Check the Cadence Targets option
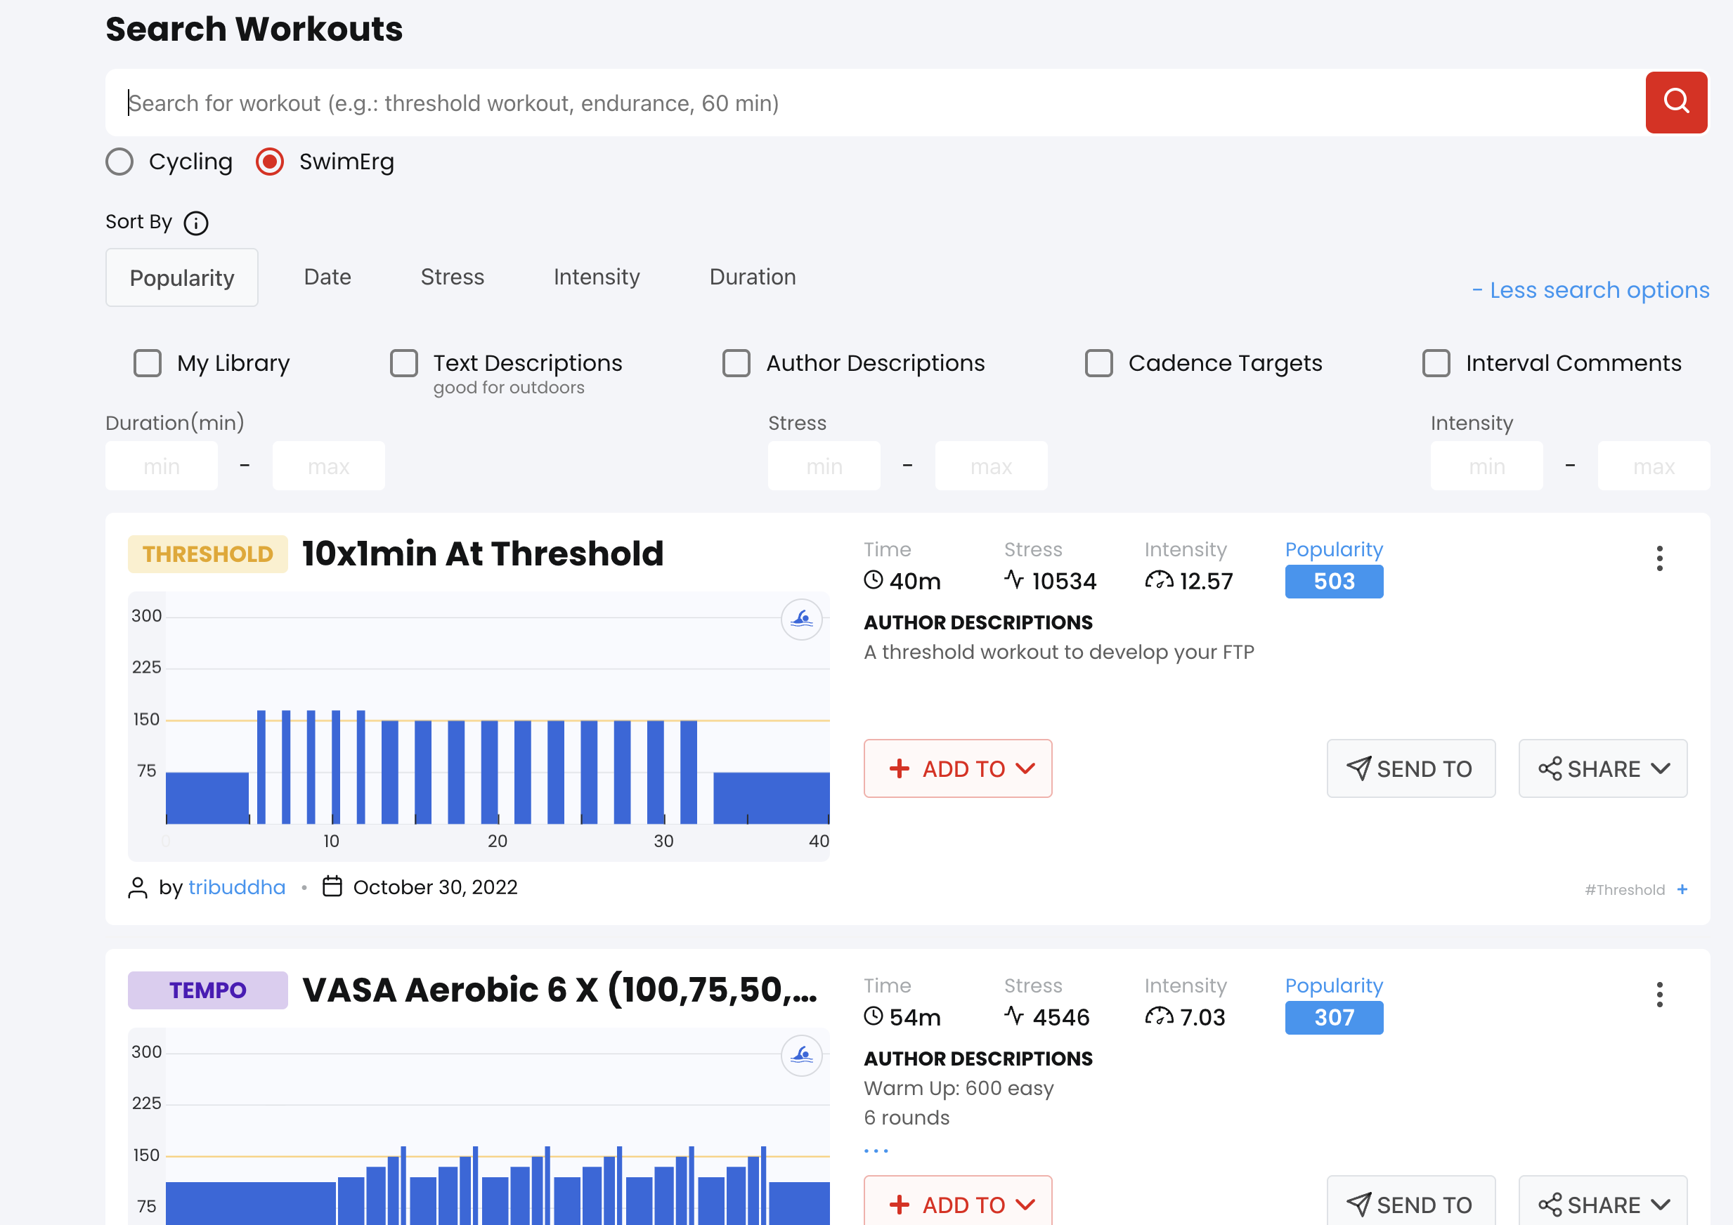 tap(1098, 363)
